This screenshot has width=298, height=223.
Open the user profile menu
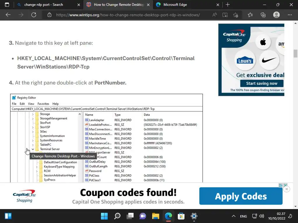tap(276, 15)
